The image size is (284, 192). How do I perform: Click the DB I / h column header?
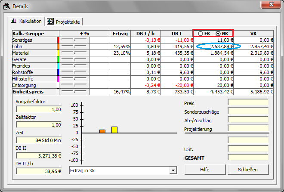tap(145, 34)
